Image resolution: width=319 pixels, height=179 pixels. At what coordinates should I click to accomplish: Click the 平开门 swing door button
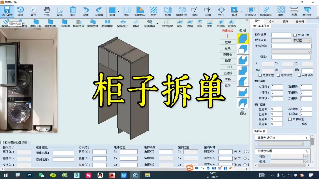click(228, 67)
